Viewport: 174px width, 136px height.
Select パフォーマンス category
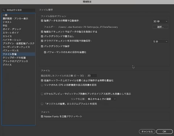18,51
